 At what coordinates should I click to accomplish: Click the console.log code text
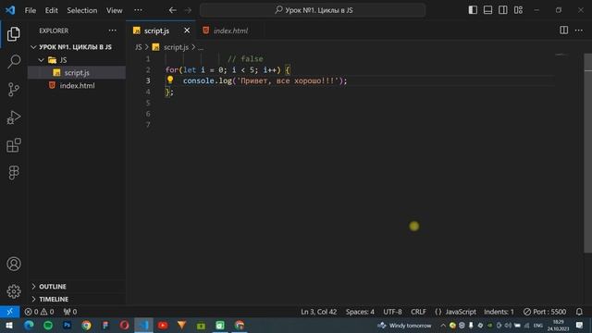tap(207, 80)
